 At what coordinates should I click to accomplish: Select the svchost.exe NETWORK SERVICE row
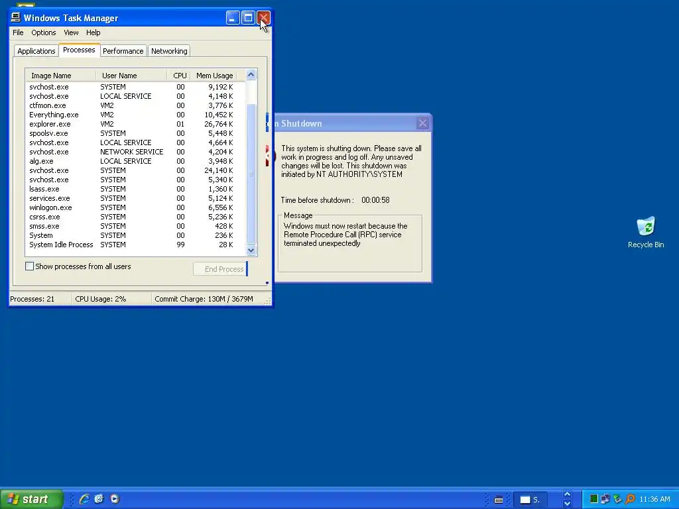[x=135, y=152]
